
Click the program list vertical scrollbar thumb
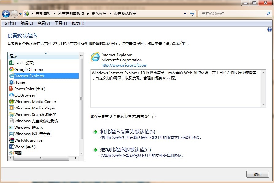tap(81, 98)
